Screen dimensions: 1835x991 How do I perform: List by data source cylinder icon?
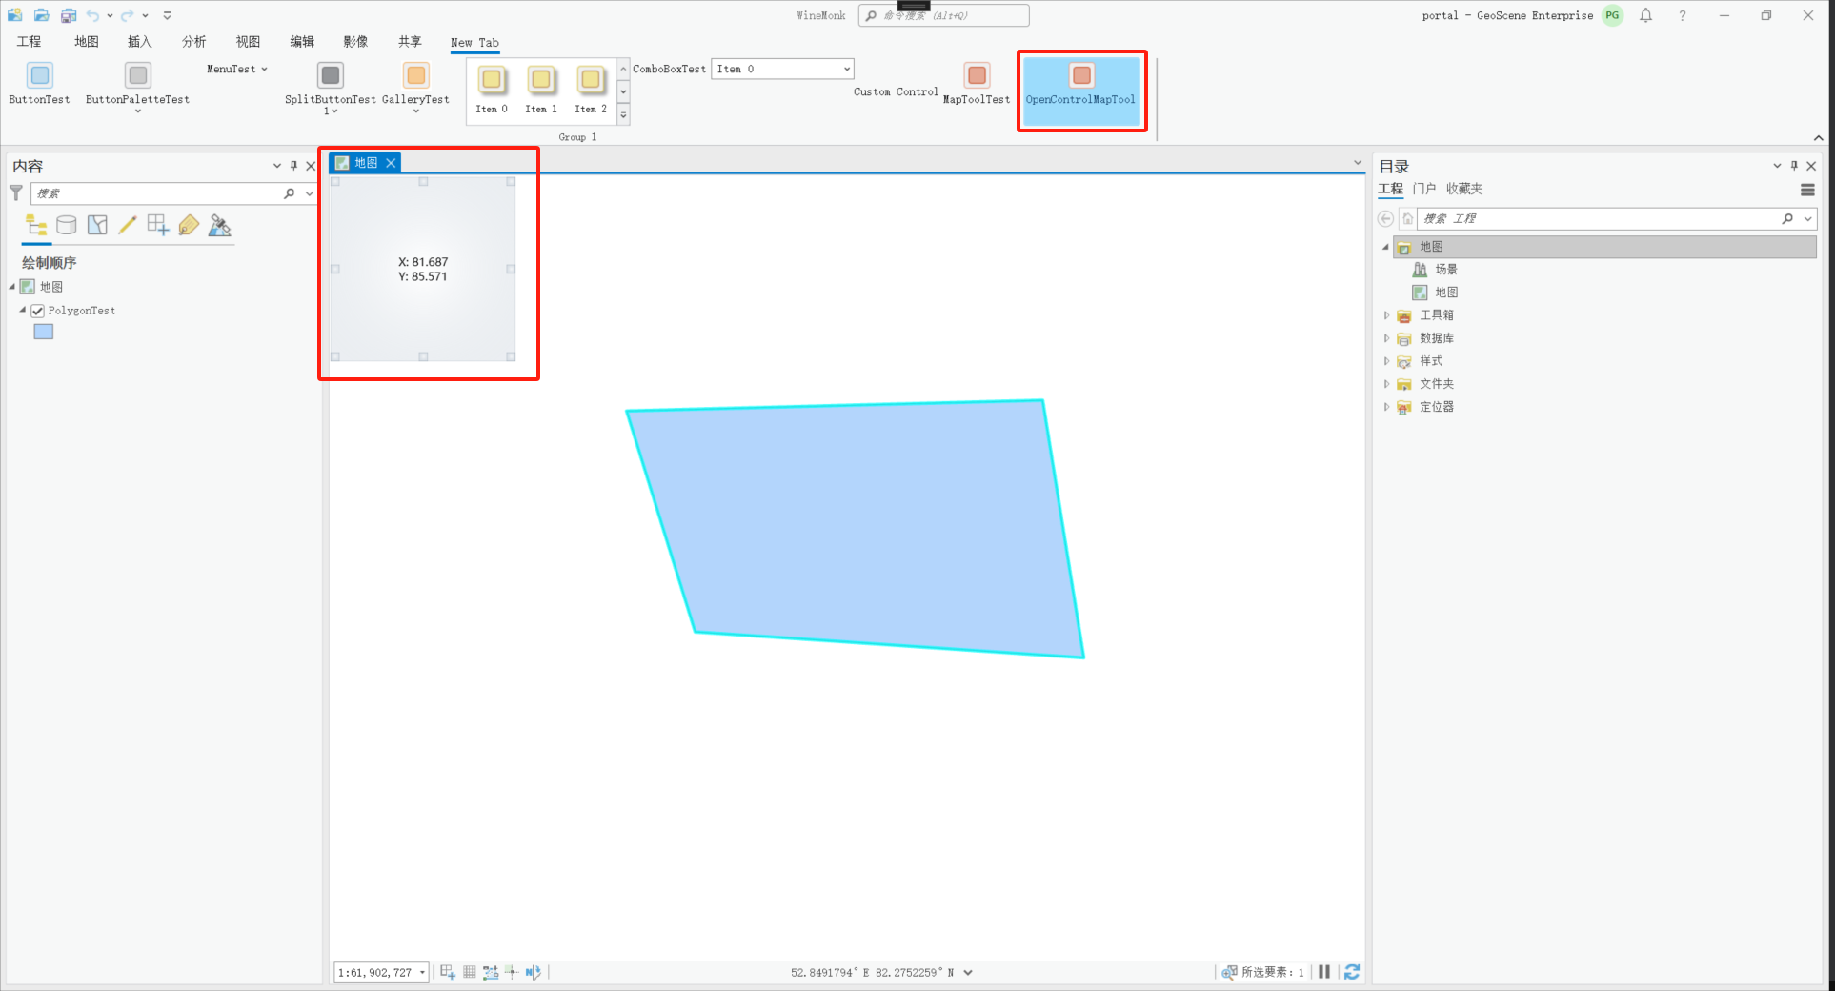(67, 225)
